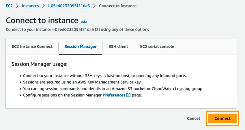Click the external link icon after Preferences

click(128, 95)
